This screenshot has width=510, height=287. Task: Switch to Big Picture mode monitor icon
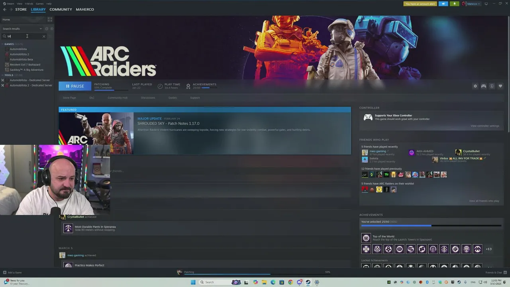(x=486, y=4)
